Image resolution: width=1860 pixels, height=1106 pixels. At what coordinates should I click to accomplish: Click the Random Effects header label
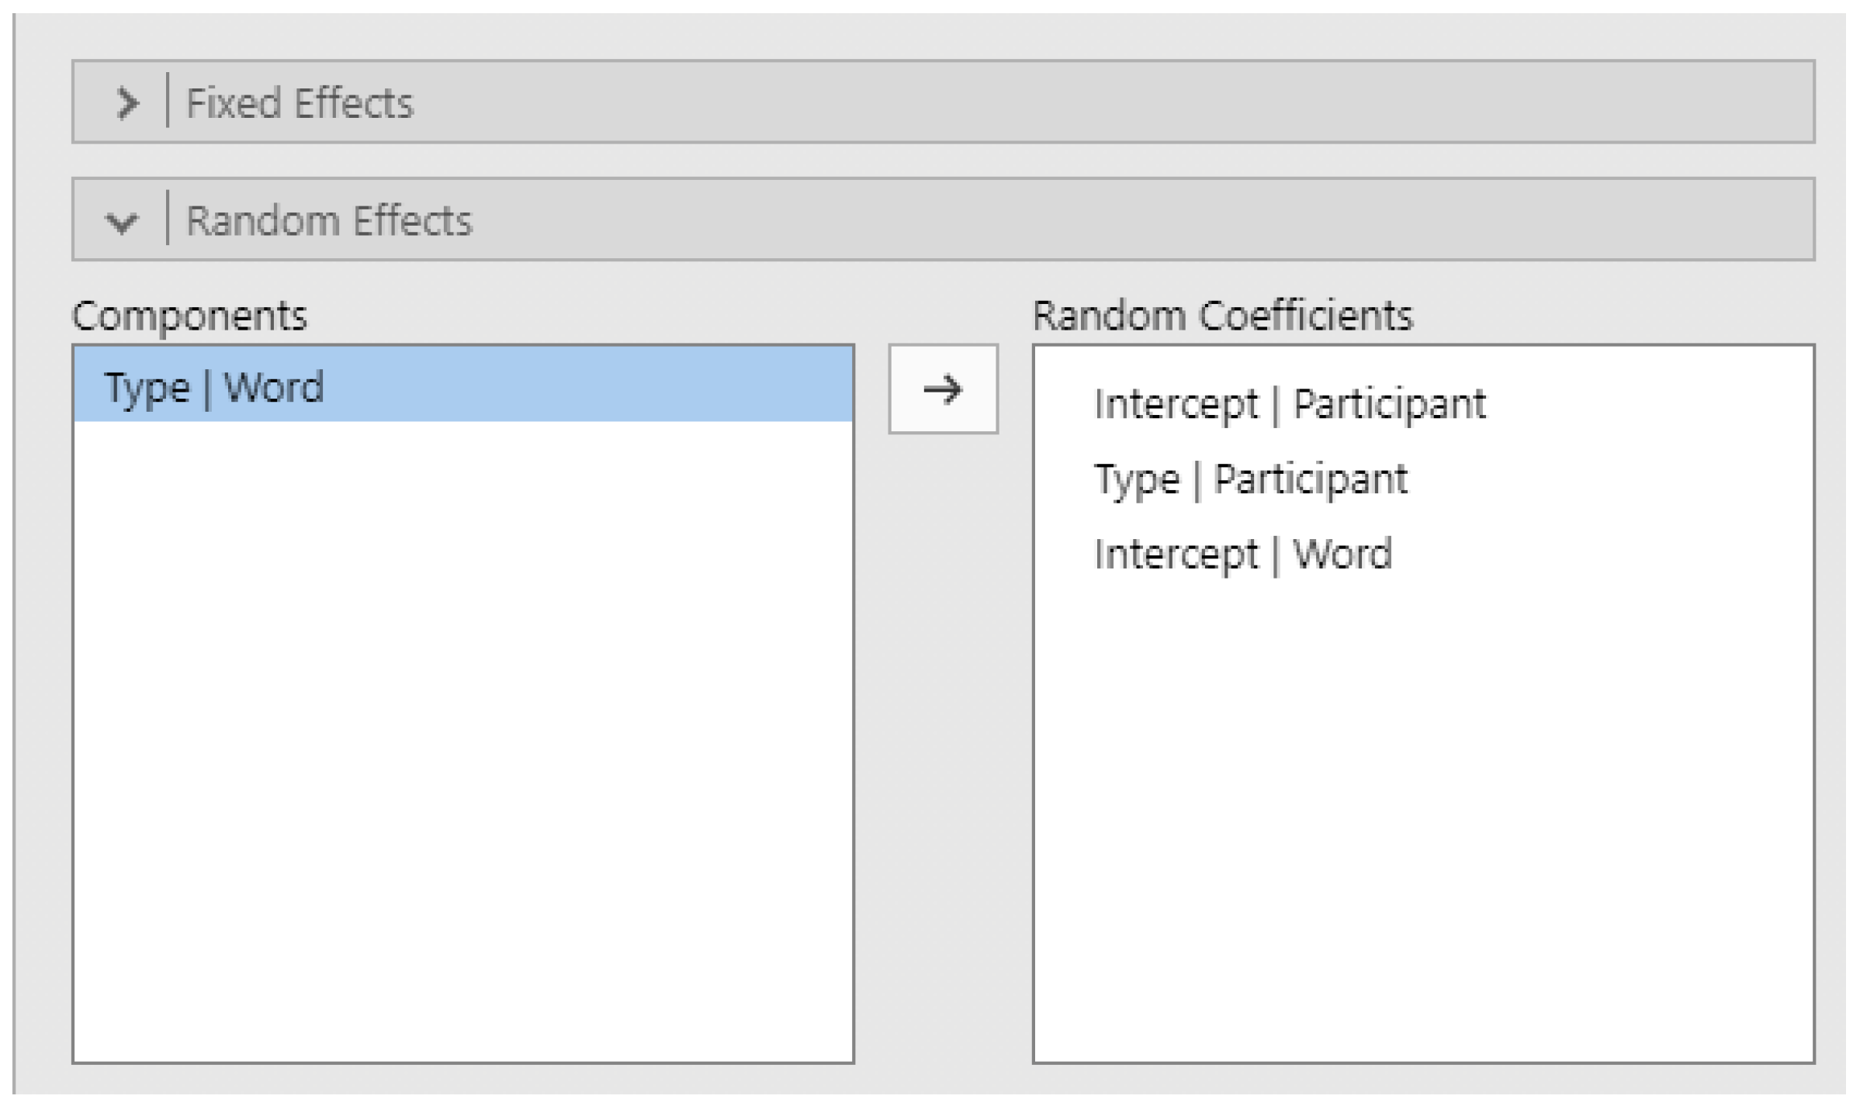pyautogui.click(x=329, y=221)
